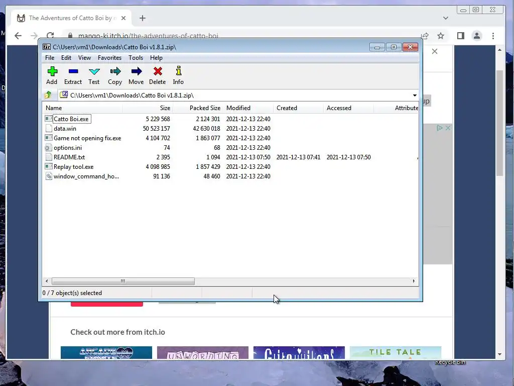This screenshot has width=514, height=386.
Task: Share this page icon in address bar
Action: click(425, 36)
